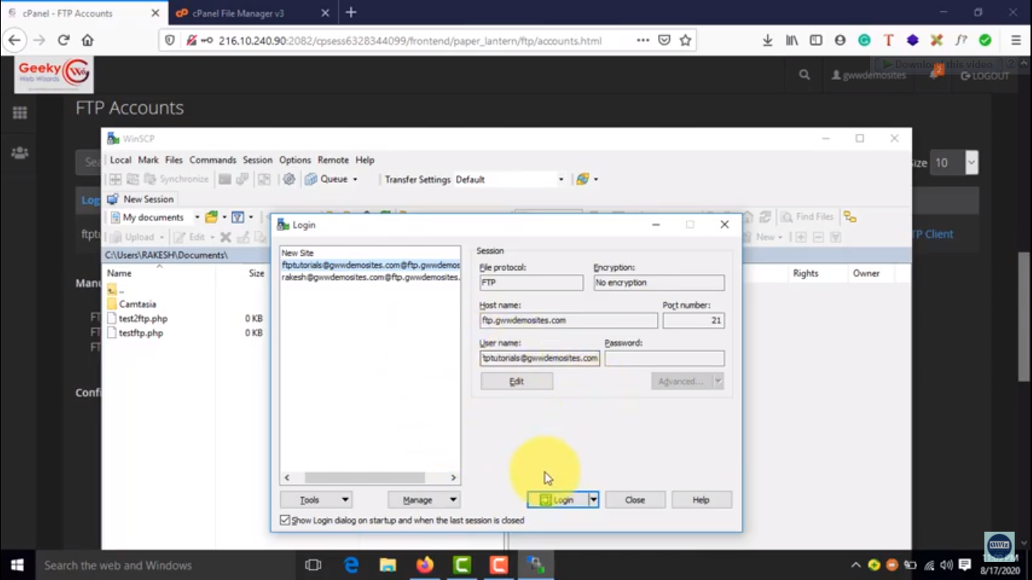Expand the Tools button dropdown
The height and width of the screenshot is (580, 1032).
tap(345, 499)
